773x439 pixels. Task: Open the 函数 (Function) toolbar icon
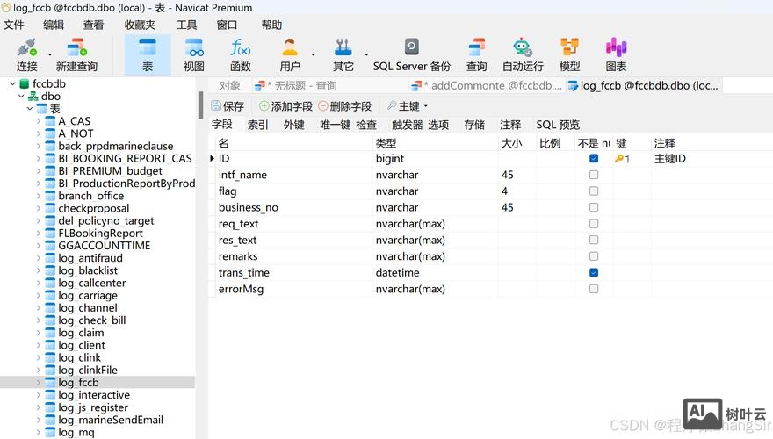point(240,49)
